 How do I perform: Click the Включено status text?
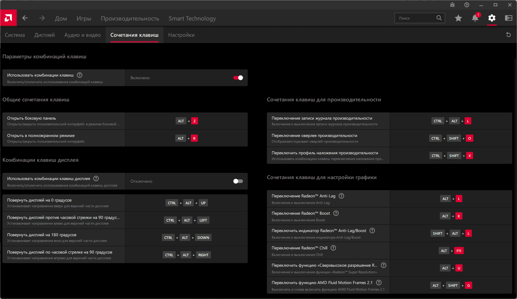[x=140, y=78]
